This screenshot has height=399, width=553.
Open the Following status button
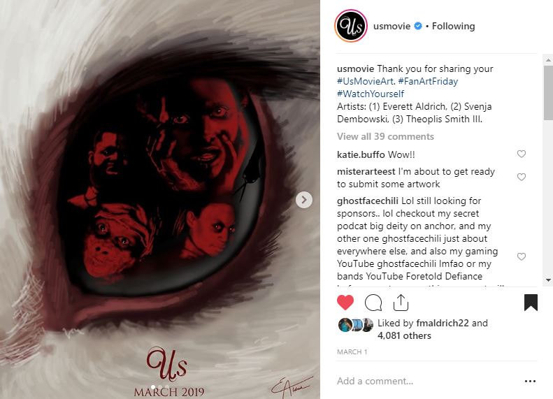[x=453, y=26]
